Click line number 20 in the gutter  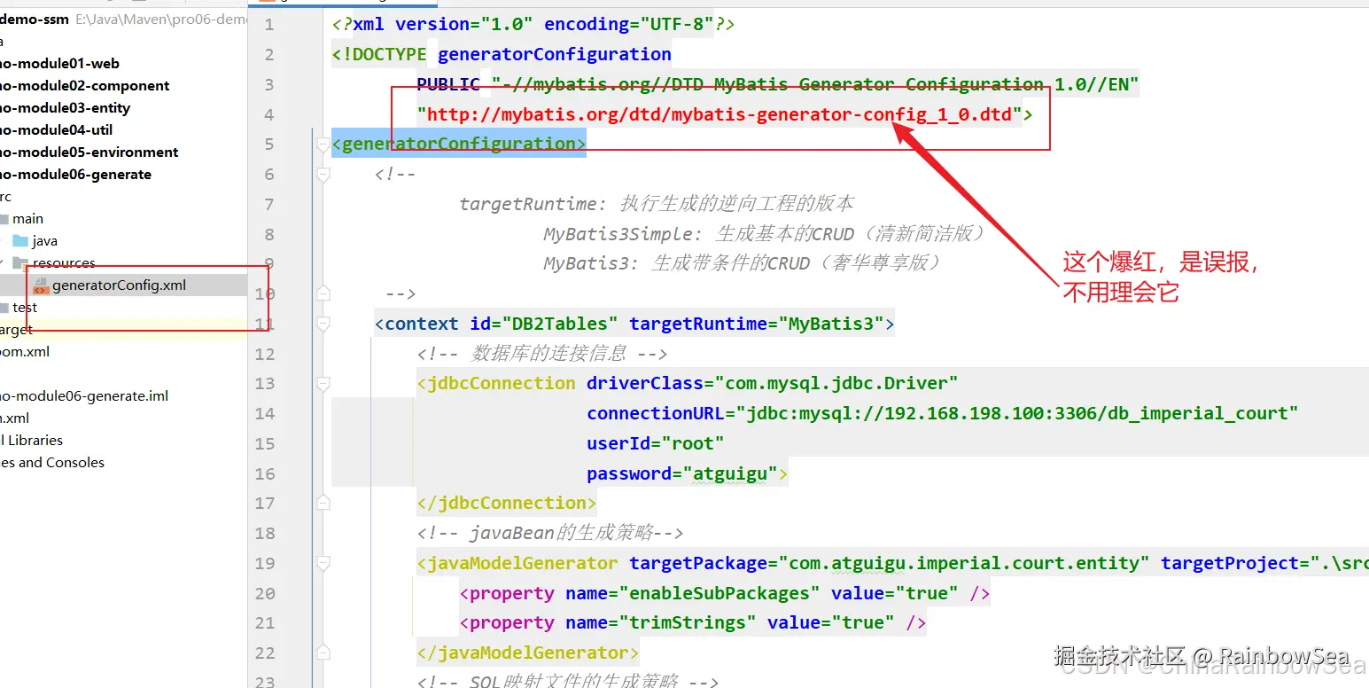pos(265,594)
